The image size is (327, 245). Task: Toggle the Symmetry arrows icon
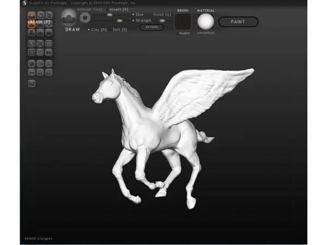[49, 52]
